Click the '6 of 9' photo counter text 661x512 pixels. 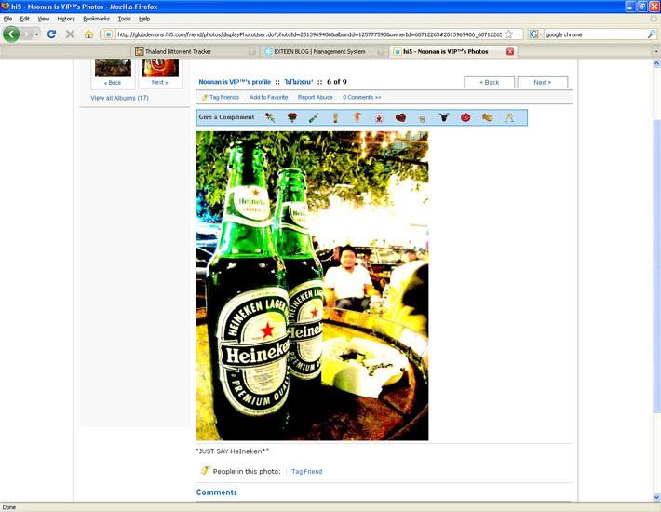(337, 82)
